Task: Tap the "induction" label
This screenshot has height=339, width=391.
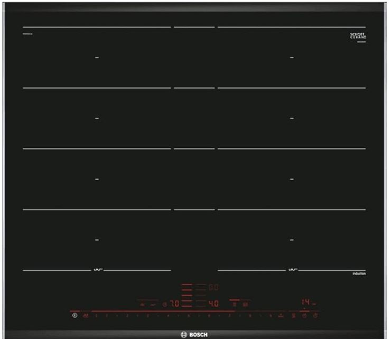Action: pos(359,274)
